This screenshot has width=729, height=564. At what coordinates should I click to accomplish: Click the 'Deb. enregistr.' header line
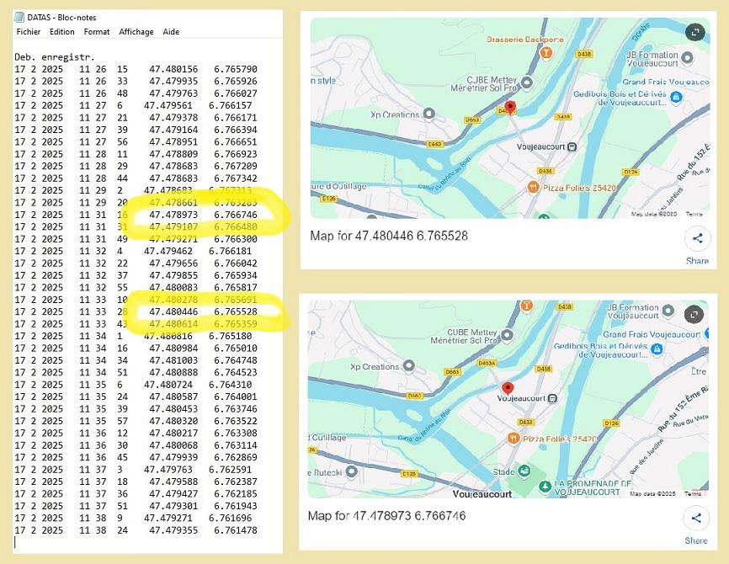(55, 57)
